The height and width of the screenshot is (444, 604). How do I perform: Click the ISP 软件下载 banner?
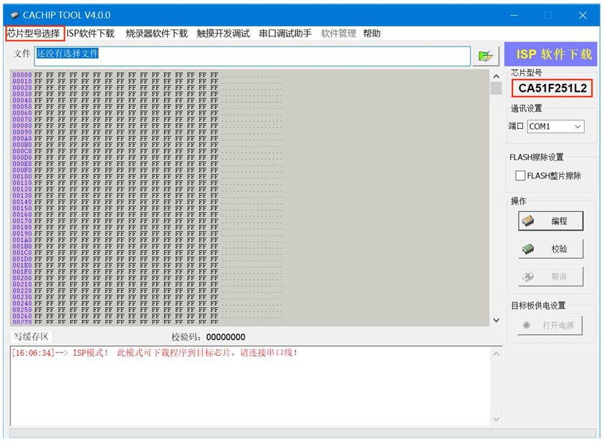pyautogui.click(x=551, y=54)
